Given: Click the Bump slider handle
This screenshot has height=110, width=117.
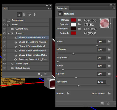Looking at the screenshot, I should click(63, 70).
